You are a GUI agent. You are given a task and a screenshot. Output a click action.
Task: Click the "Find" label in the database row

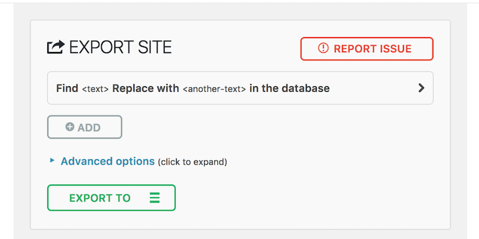click(x=67, y=88)
